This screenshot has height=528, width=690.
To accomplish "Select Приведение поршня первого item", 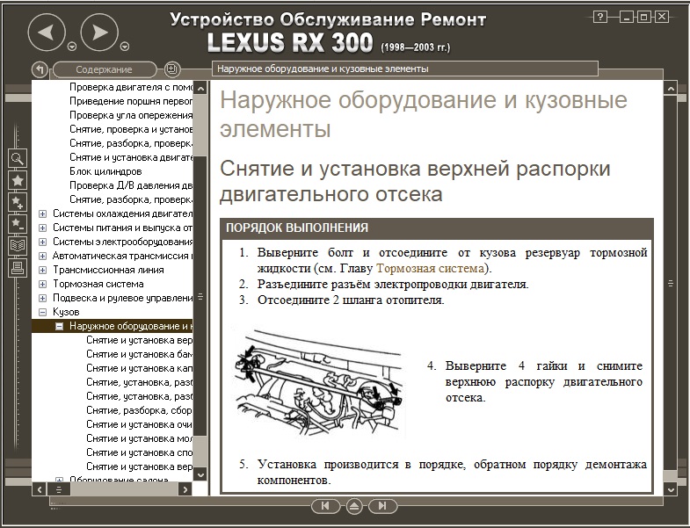I will point(131,101).
